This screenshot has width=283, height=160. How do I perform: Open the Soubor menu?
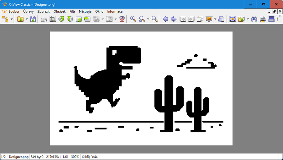point(14,11)
